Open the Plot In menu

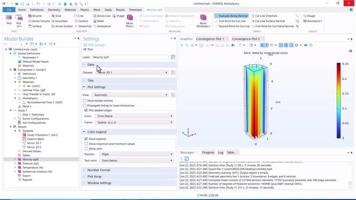19,21
